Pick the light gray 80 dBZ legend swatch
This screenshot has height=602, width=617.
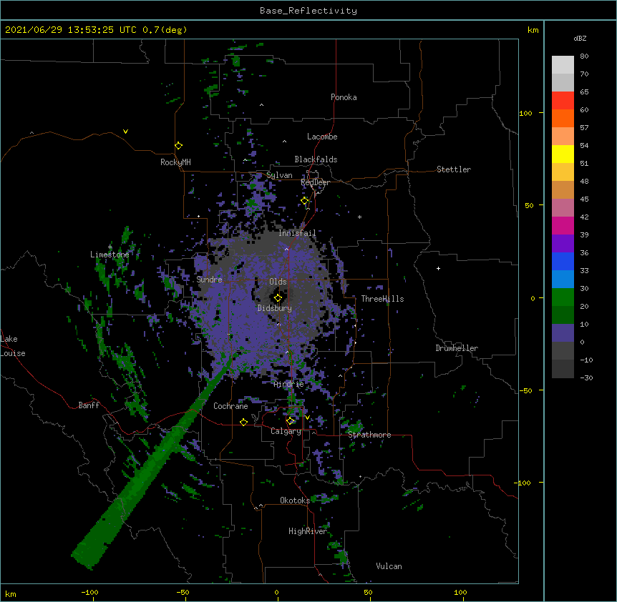[563, 65]
